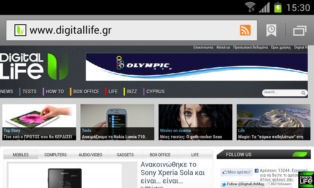Viewport: 314px width, 188px height.
Task: Click the goth-rocker Sean movie headline
Action: click(191, 137)
